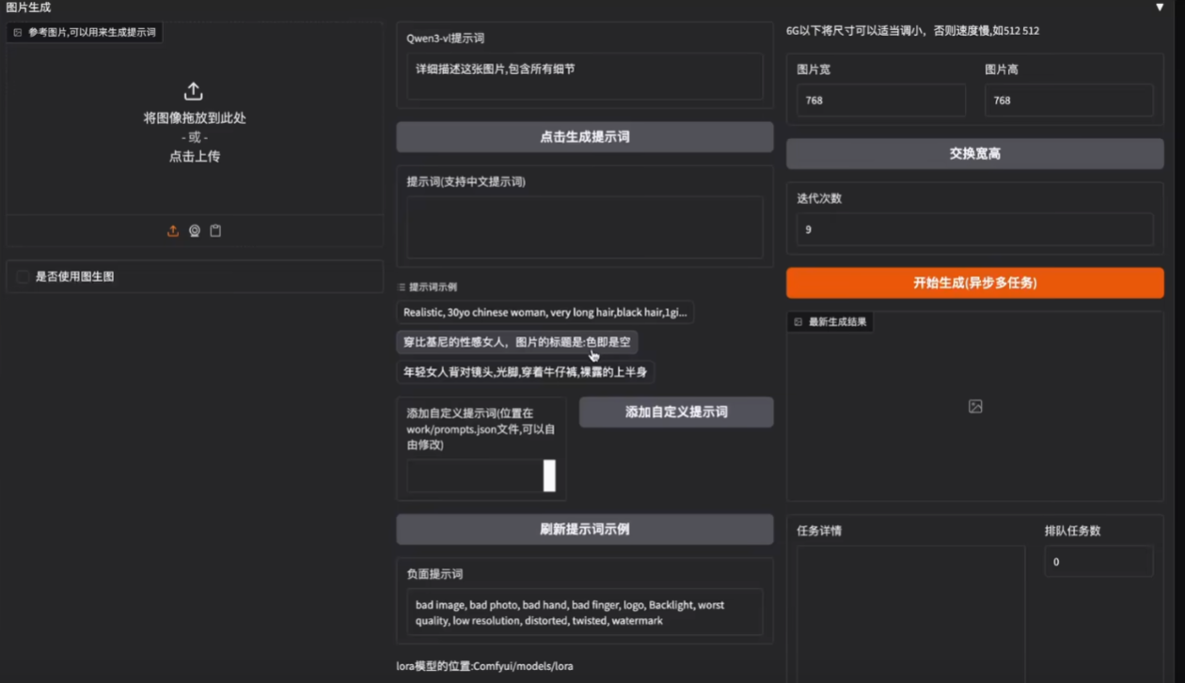Click the 图片宽 width input showing 768
The height and width of the screenshot is (683, 1185).
coord(880,100)
